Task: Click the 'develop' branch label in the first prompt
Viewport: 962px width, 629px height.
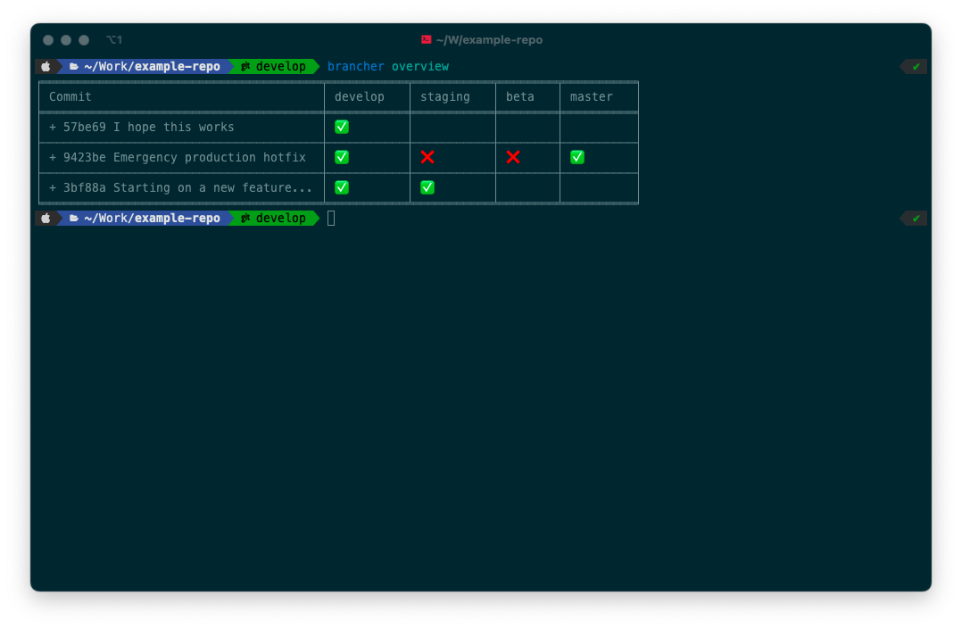Action: (281, 66)
